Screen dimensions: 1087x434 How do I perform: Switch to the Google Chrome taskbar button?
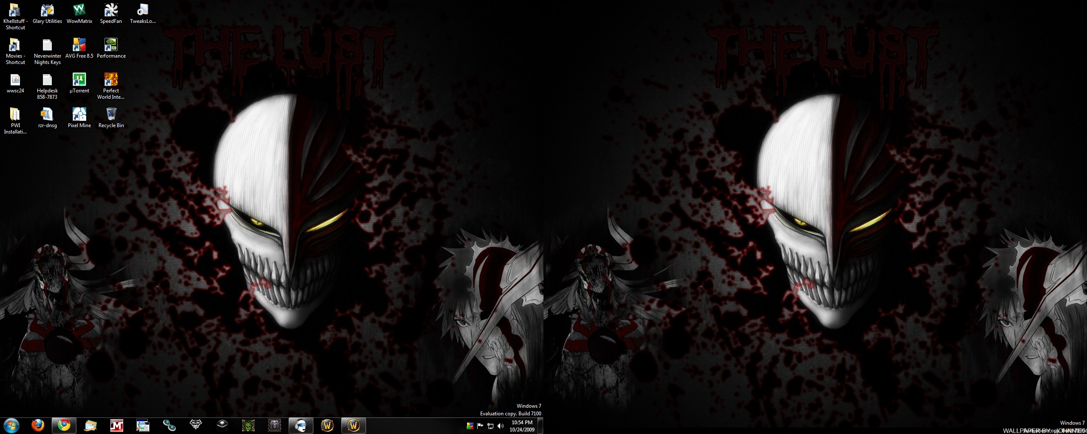coord(64,426)
